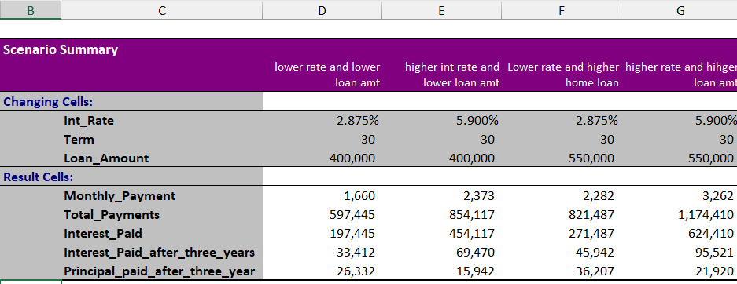The height and width of the screenshot is (284, 737).
Task: Select Term value 30 in column E
Action: (488, 140)
